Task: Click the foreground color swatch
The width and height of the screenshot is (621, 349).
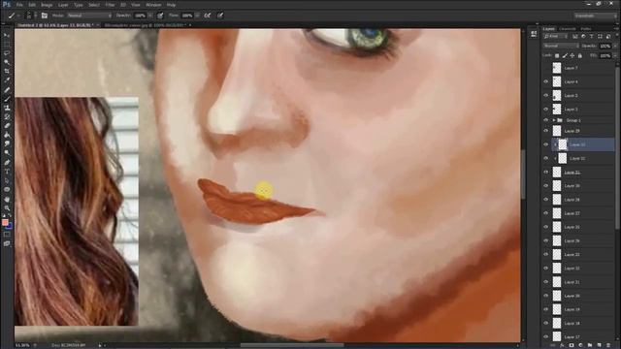Action: (x=5, y=222)
